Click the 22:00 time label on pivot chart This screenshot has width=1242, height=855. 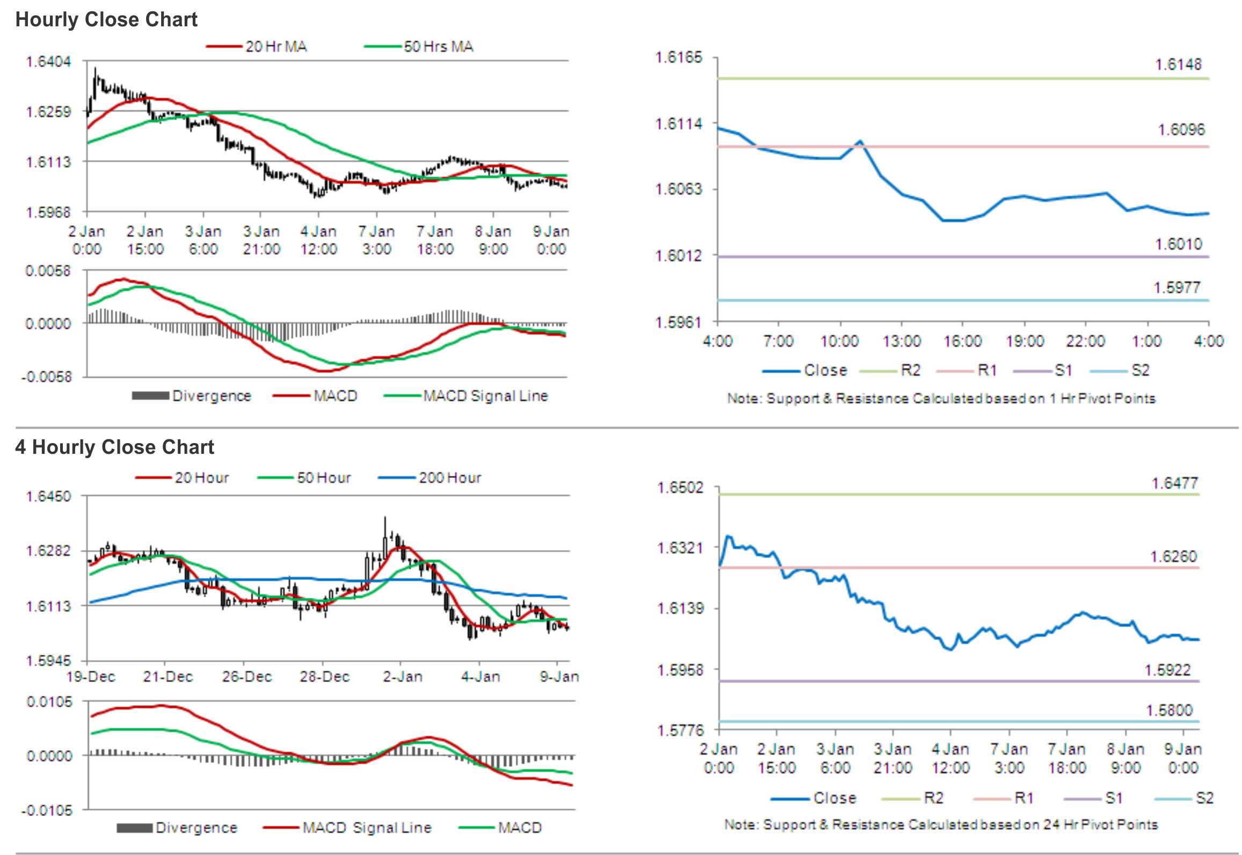(1086, 341)
